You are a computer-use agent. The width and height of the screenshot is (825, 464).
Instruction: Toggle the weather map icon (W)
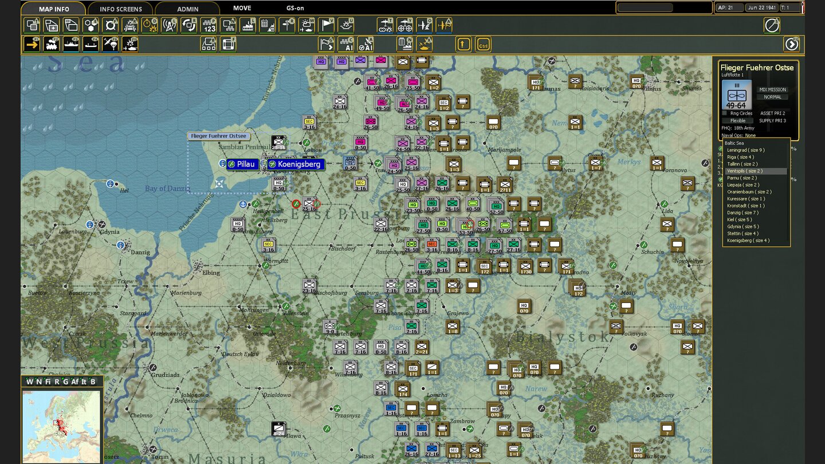click(307, 25)
